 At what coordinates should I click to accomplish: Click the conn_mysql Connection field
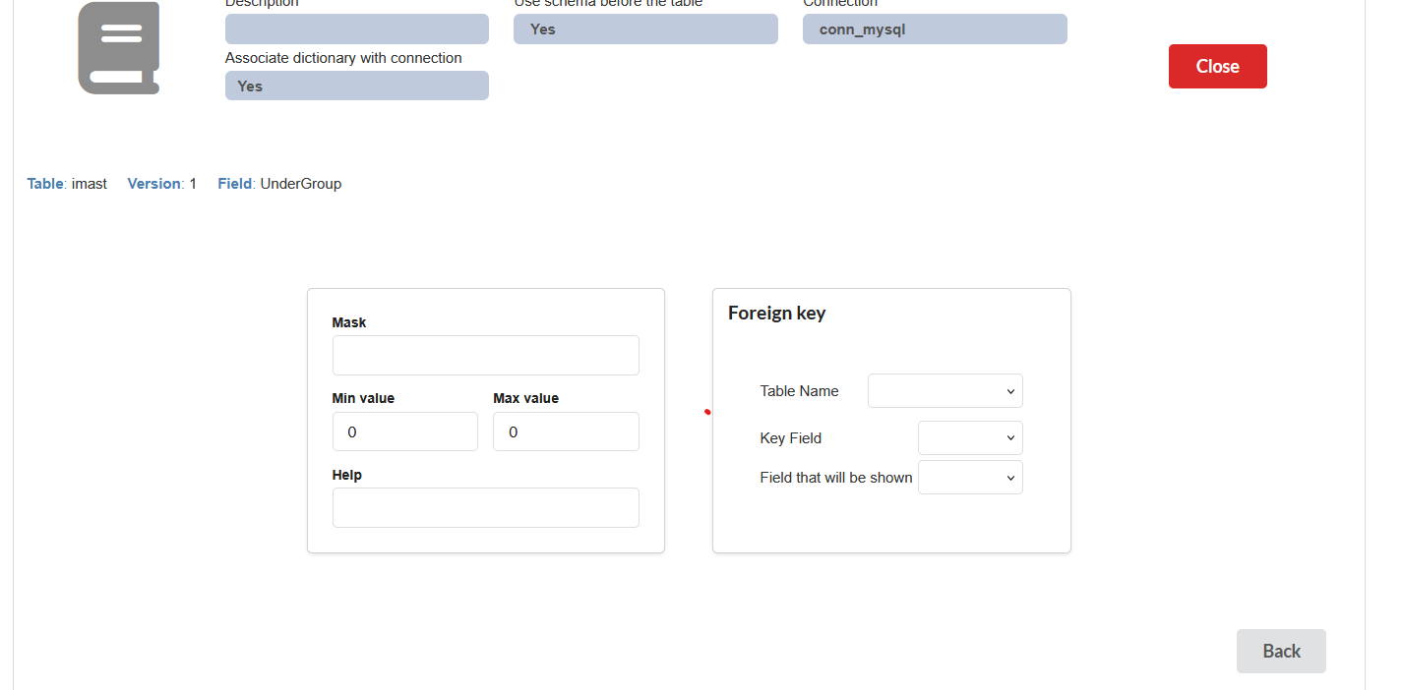click(934, 29)
